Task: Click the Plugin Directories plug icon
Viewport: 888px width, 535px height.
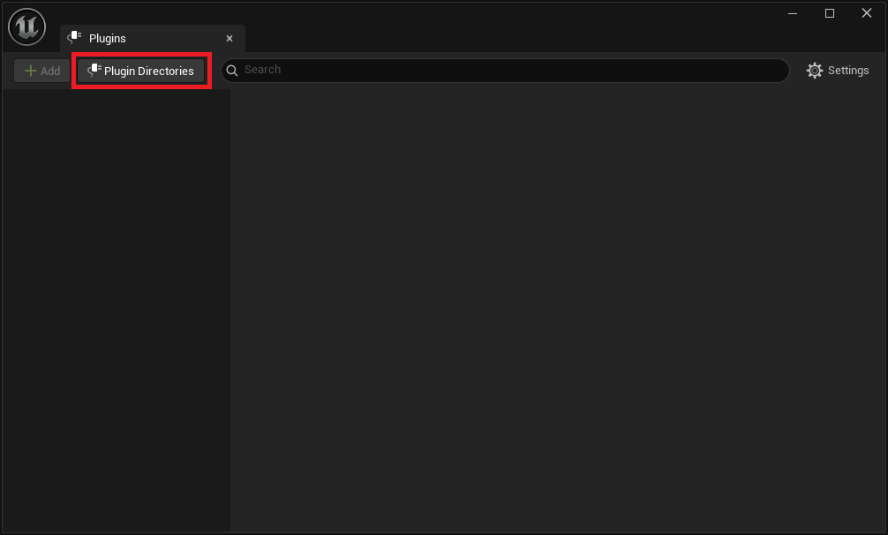Action: [x=94, y=70]
